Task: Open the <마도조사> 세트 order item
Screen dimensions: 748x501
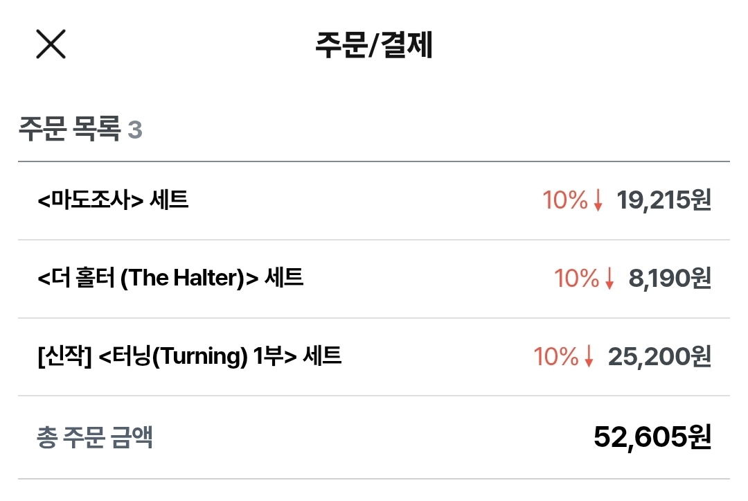Action: coord(112,201)
